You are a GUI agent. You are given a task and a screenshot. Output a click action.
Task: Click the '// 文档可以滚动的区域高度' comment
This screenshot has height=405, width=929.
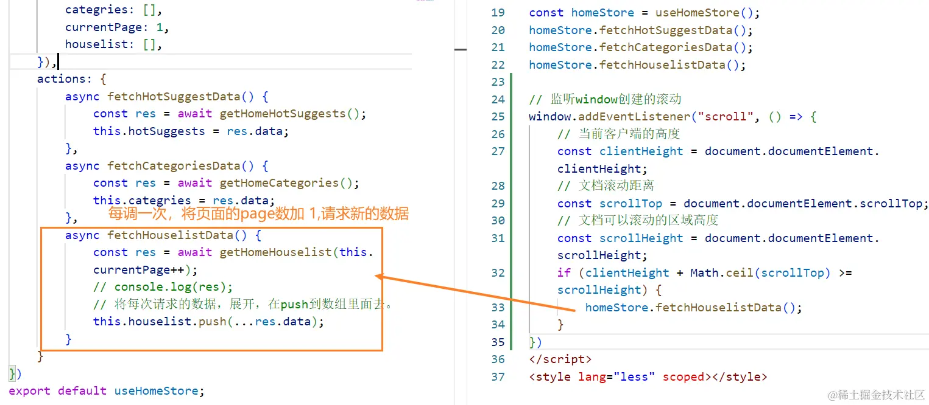pyautogui.click(x=638, y=221)
